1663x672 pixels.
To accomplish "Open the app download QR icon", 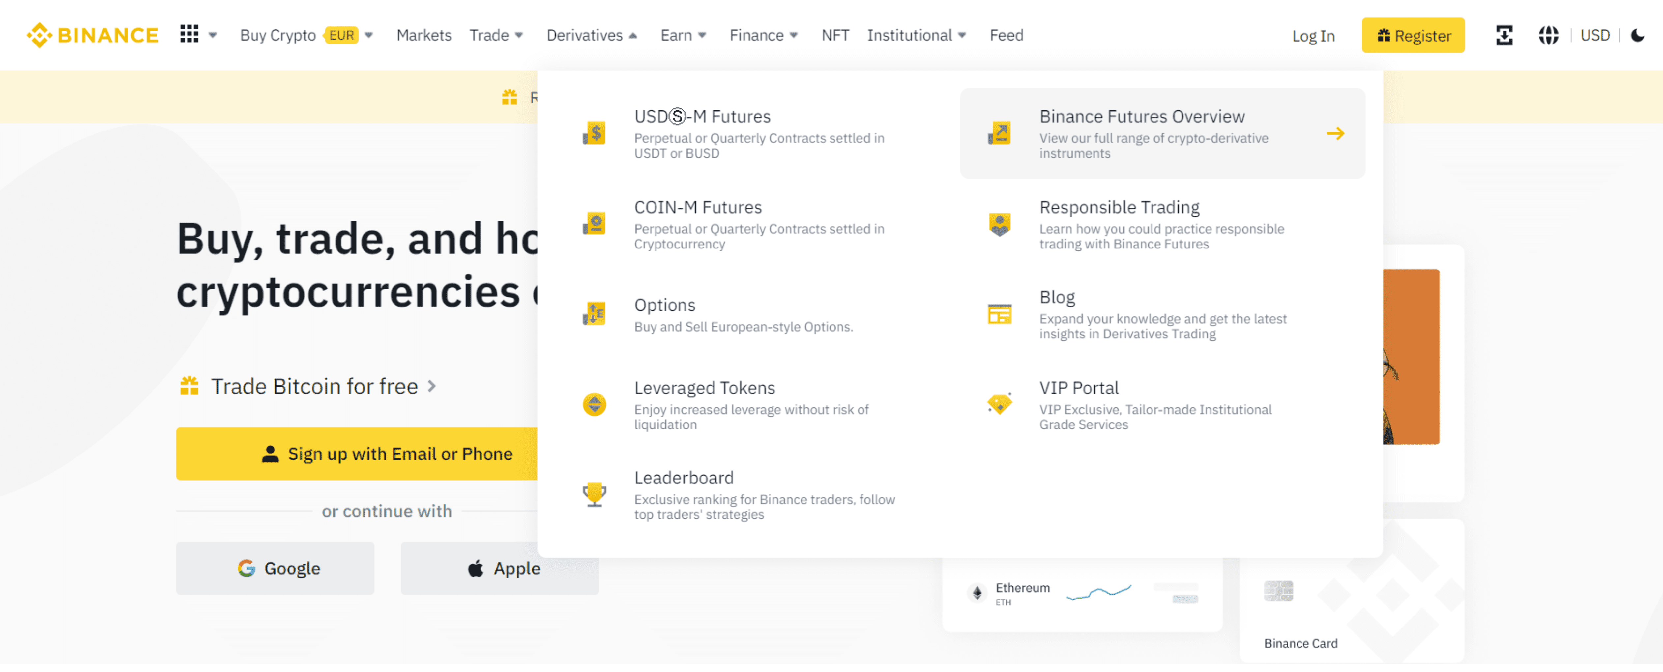I will tap(1503, 35).
